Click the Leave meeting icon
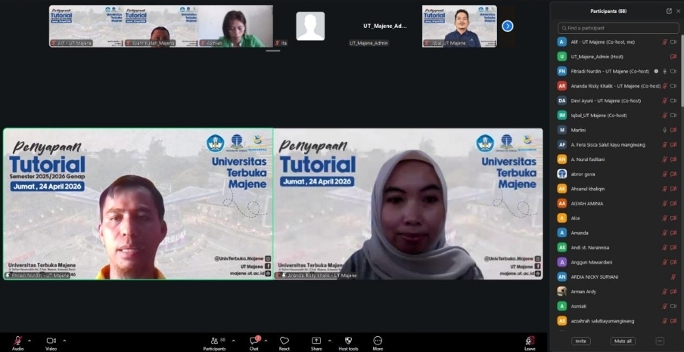Viewport: 684px width, 352px height. (530, 341)
